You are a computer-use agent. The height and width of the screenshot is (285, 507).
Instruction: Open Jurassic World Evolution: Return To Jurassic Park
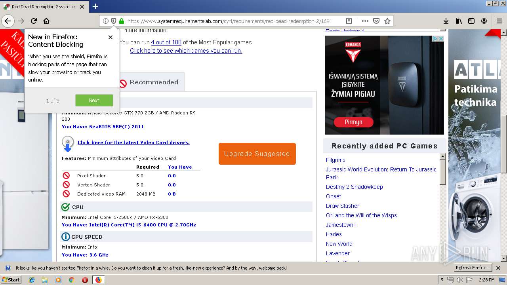coord(381,173)
